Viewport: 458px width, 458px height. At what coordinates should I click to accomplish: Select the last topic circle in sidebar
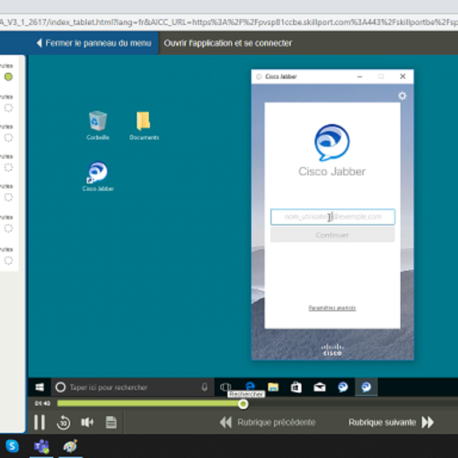click(x=9, y=260)
